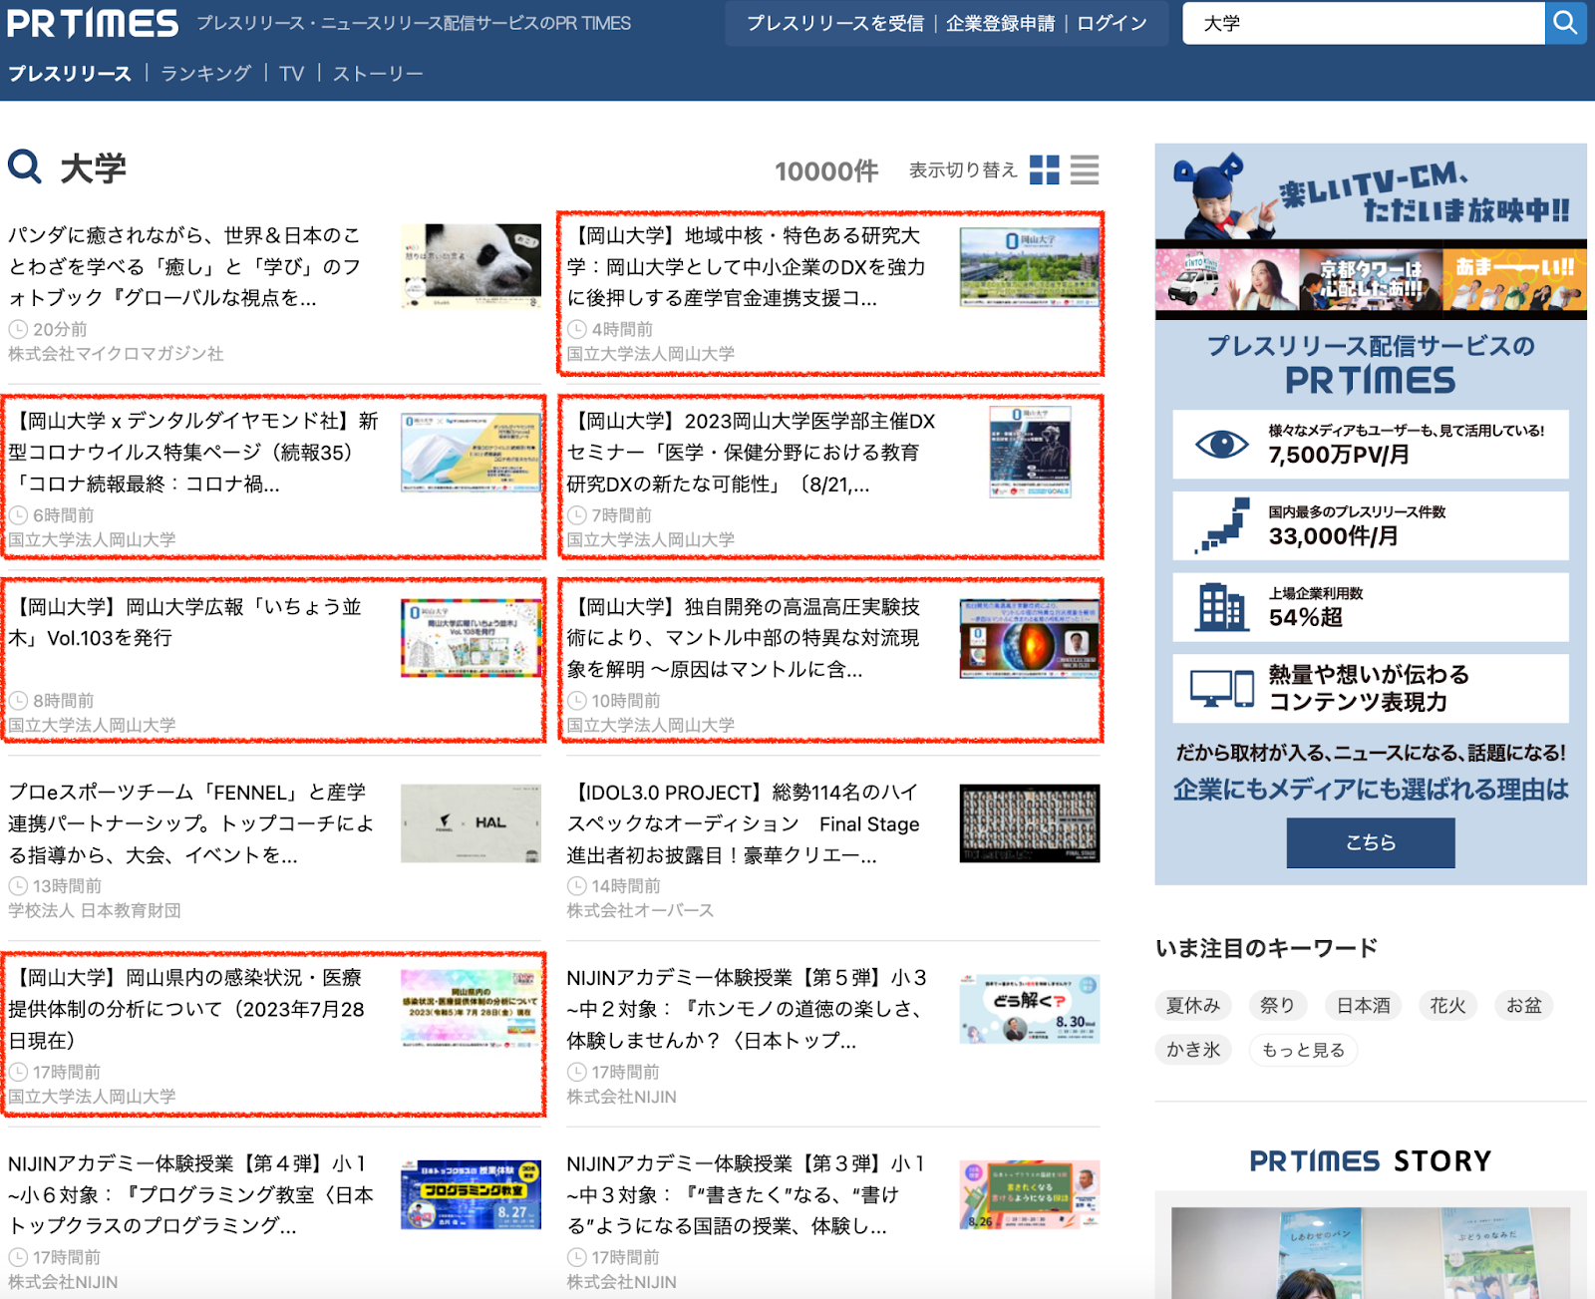Open the NIJINアカデミー 第3弾 article

coord(747,1194)
